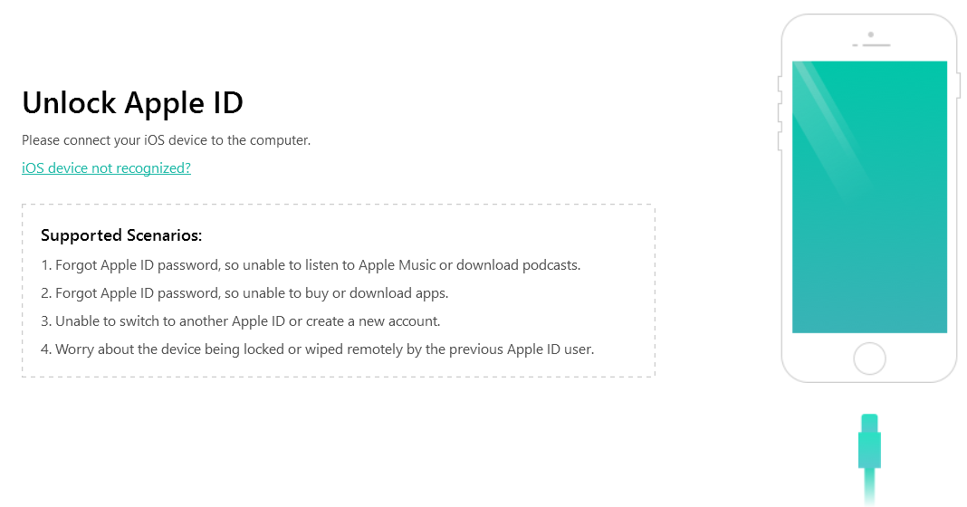Screen dimensions: 967x507
Task: Click the Lightning cable connector plug
Action: 869,442
